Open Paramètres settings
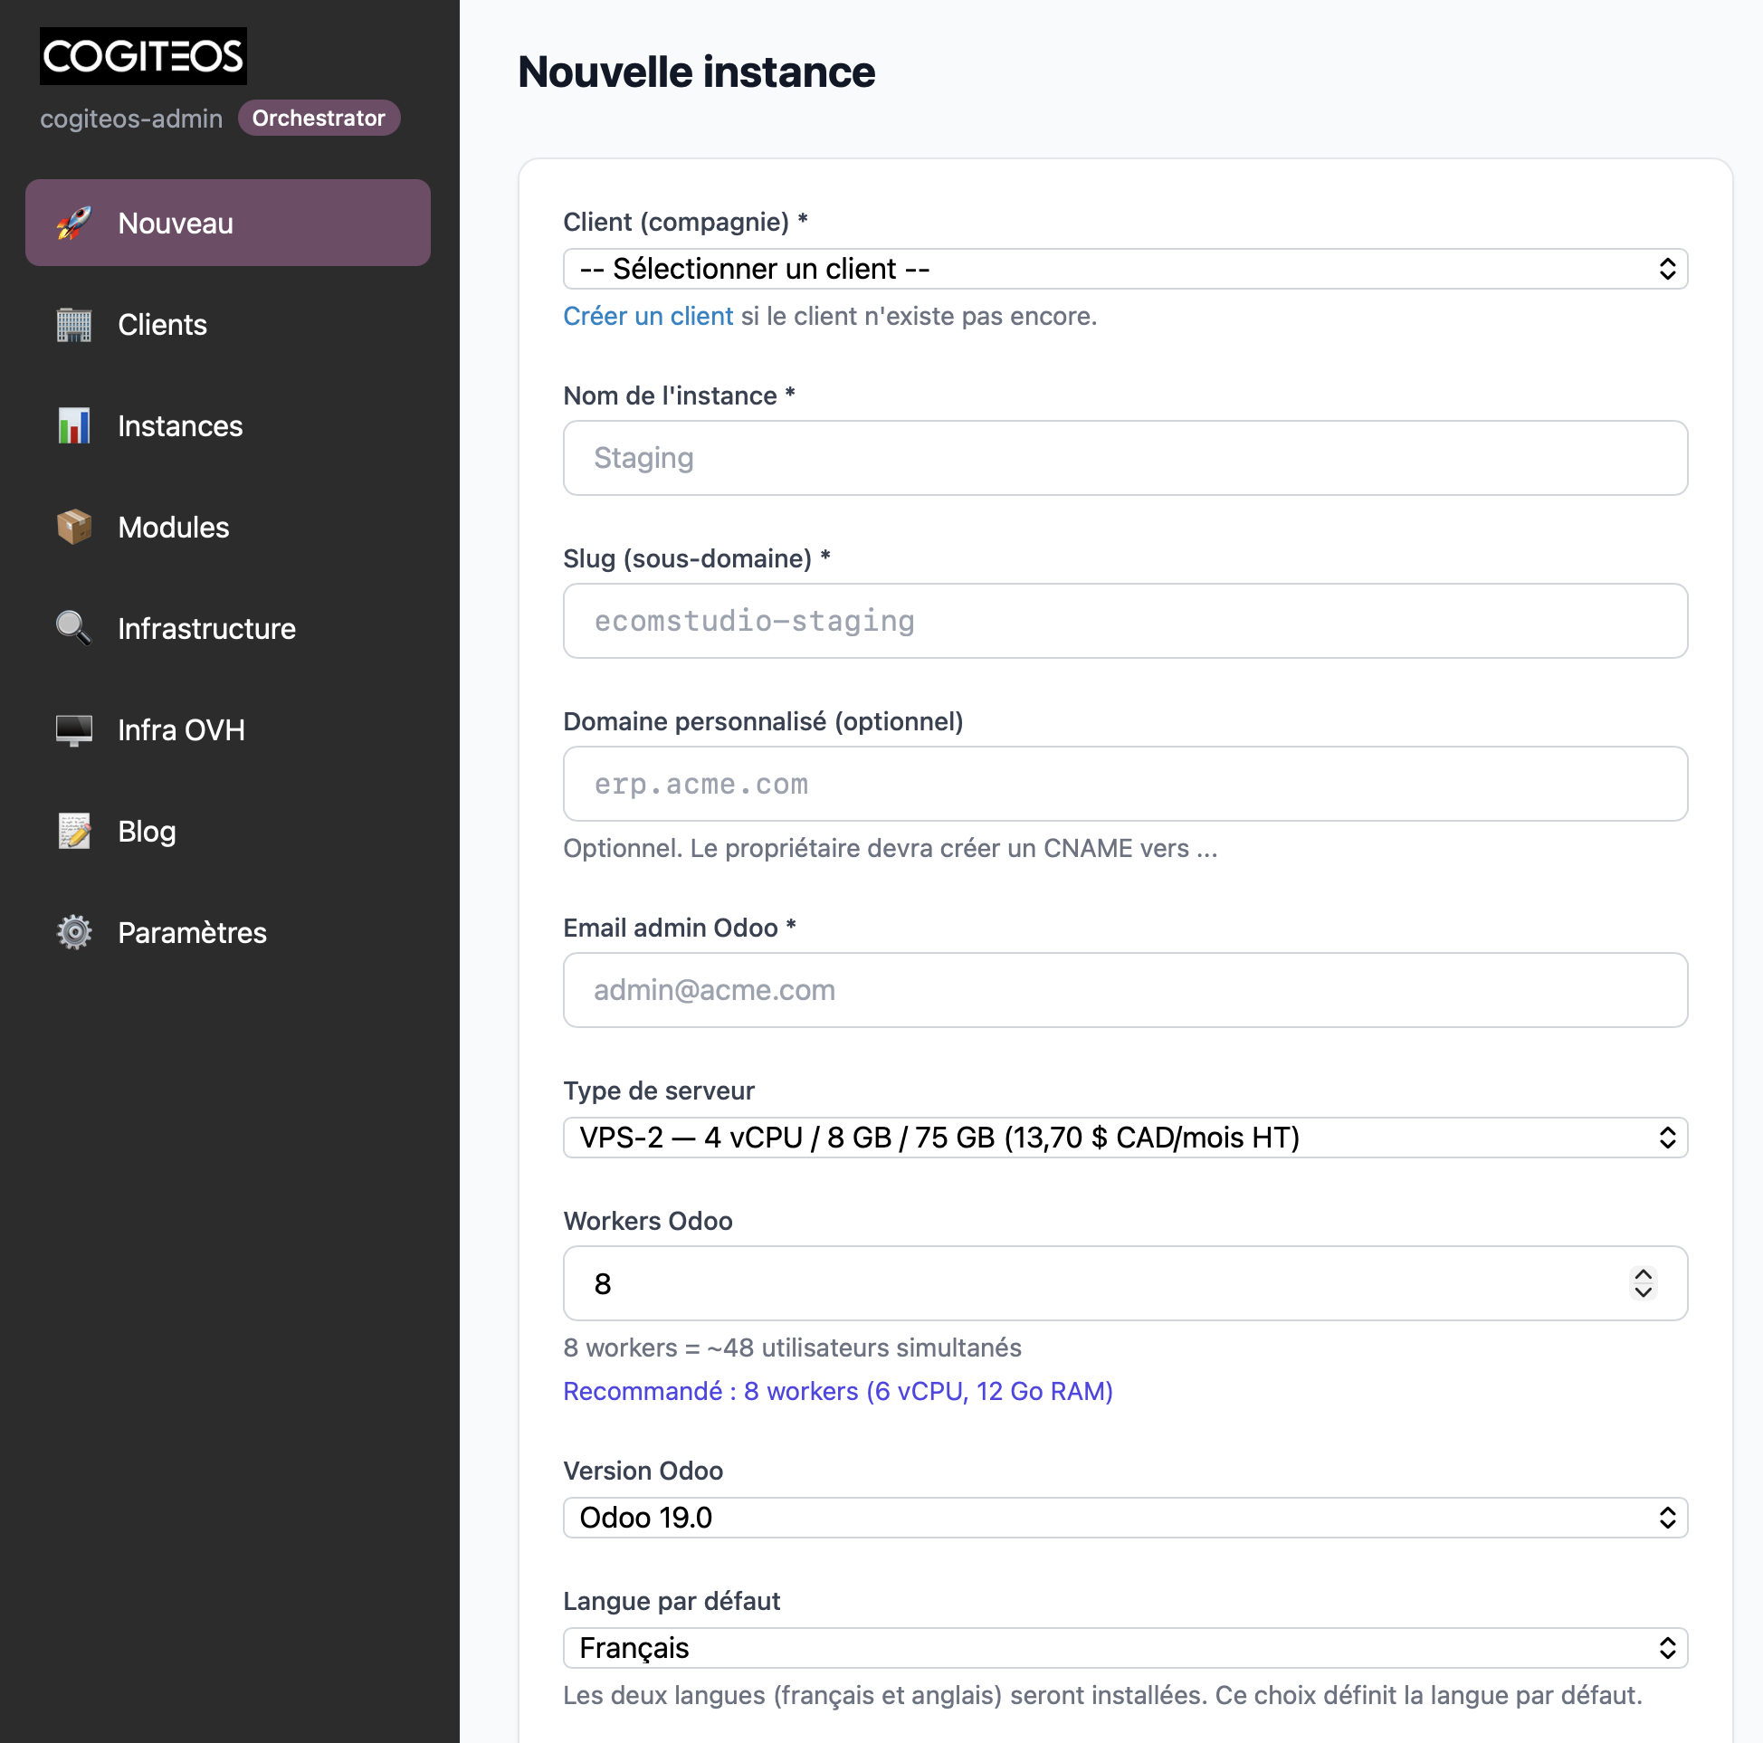The width and height of the screenshot is (1763, 1743). coord(228,932)
